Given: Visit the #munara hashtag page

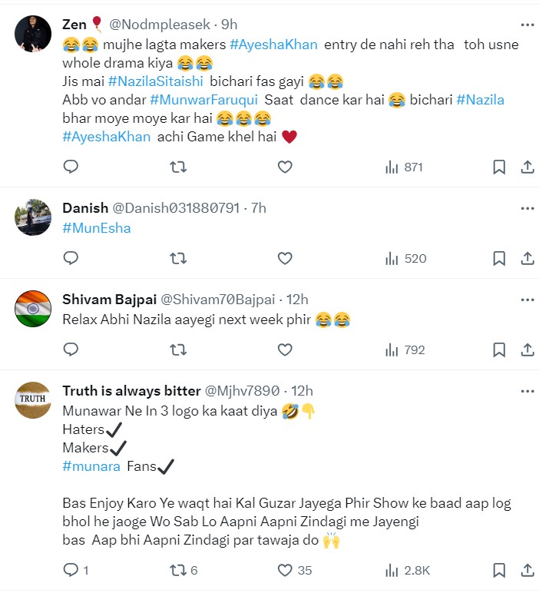Looking at the screenshot, I should click(90, 465).
